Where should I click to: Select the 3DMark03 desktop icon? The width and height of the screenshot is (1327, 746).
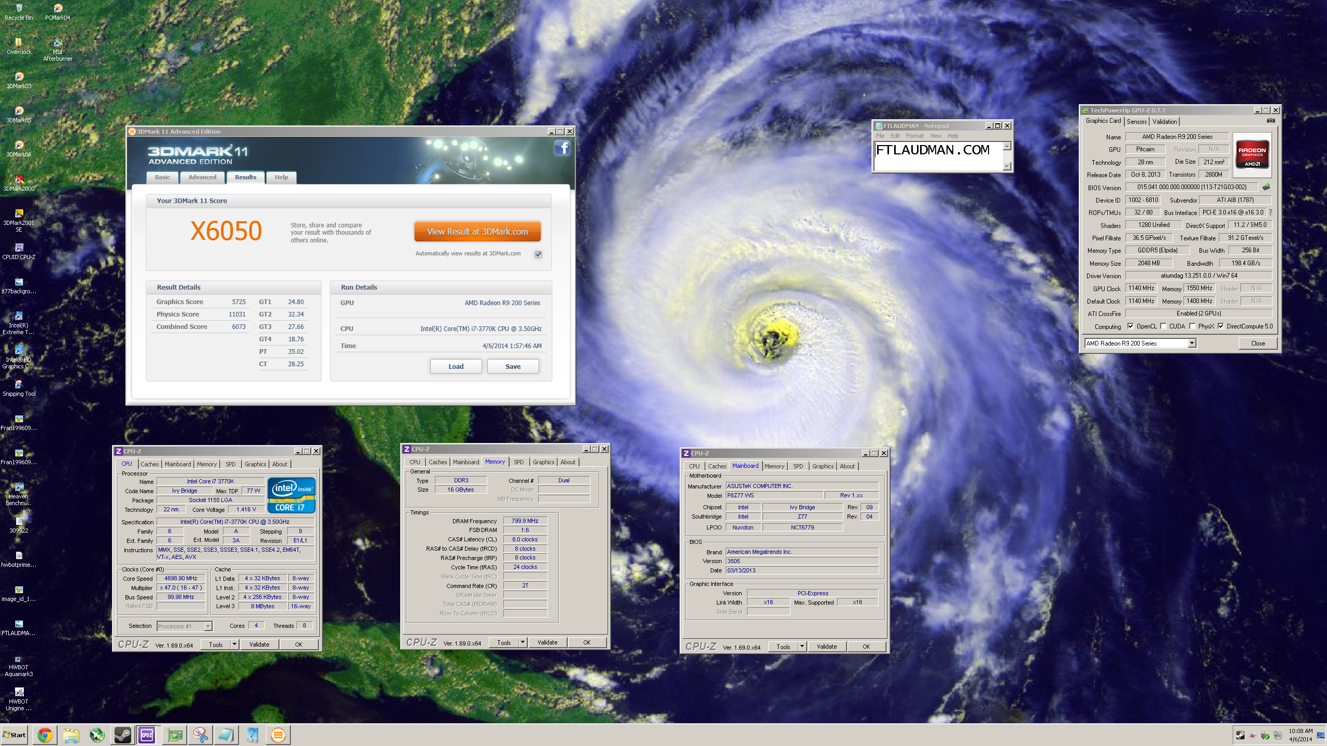[19, 80]
